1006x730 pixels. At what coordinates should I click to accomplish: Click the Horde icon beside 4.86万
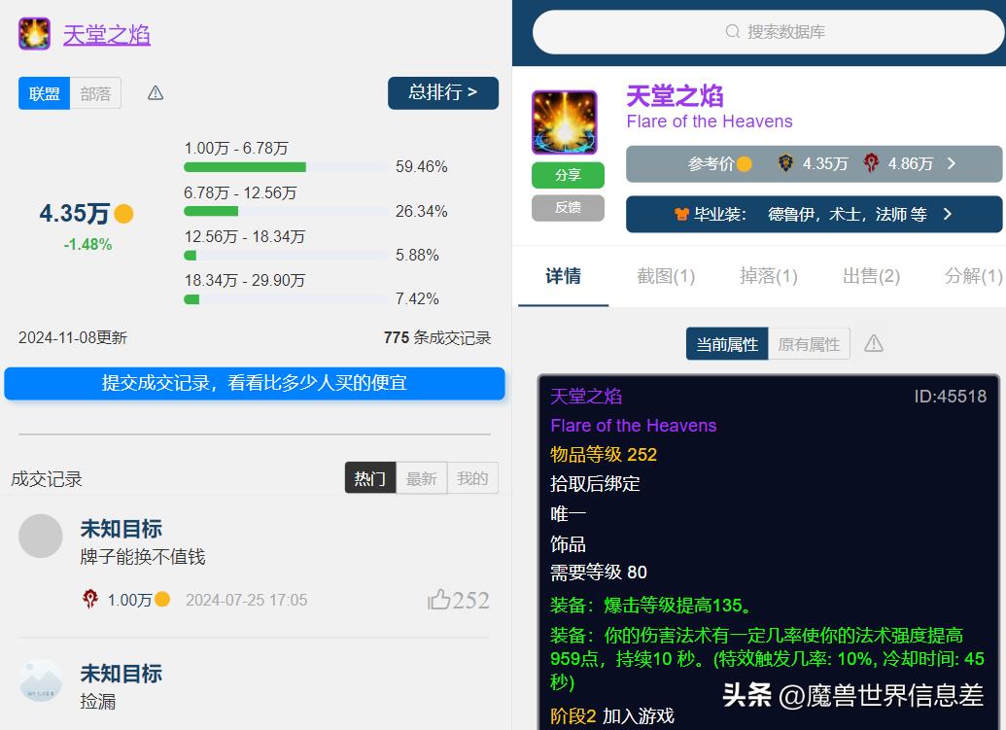pyautogui.click(x=871, y=163)
